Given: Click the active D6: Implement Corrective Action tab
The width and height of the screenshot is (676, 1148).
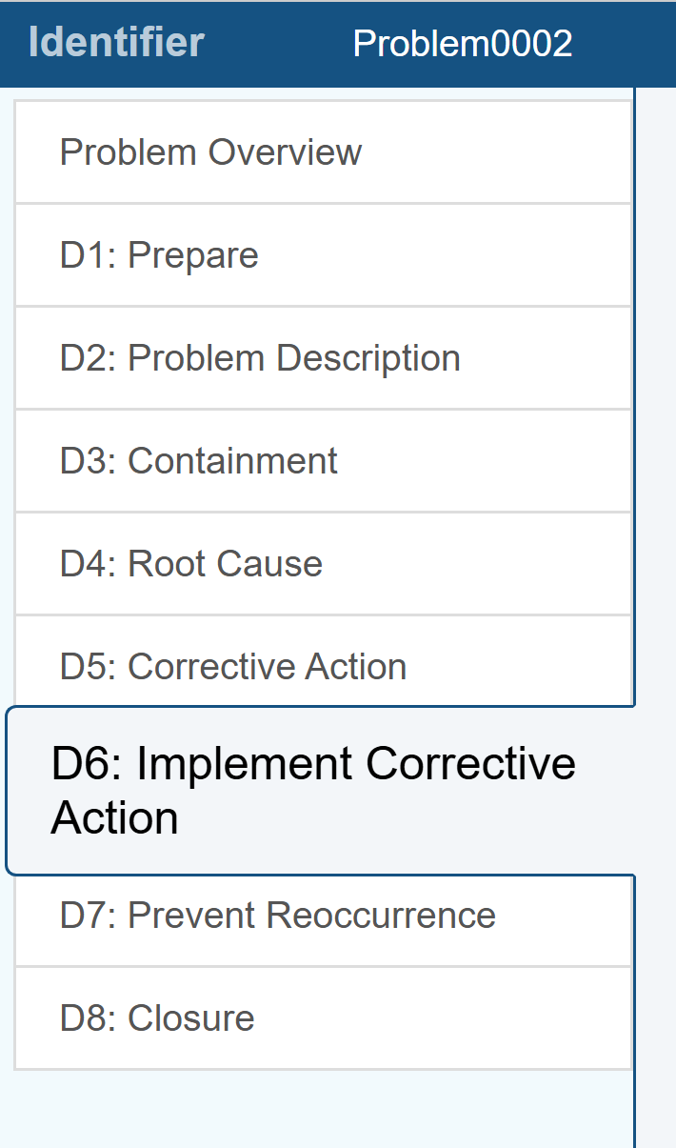Looking at the screenshot, I should pos(313,791).
